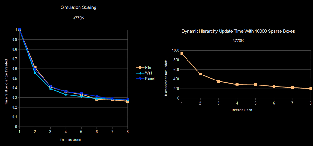Click the 3770K subtitle under Simulation Scaling
The height and width of the screenshot is (146, 313).
pos(78,18)
